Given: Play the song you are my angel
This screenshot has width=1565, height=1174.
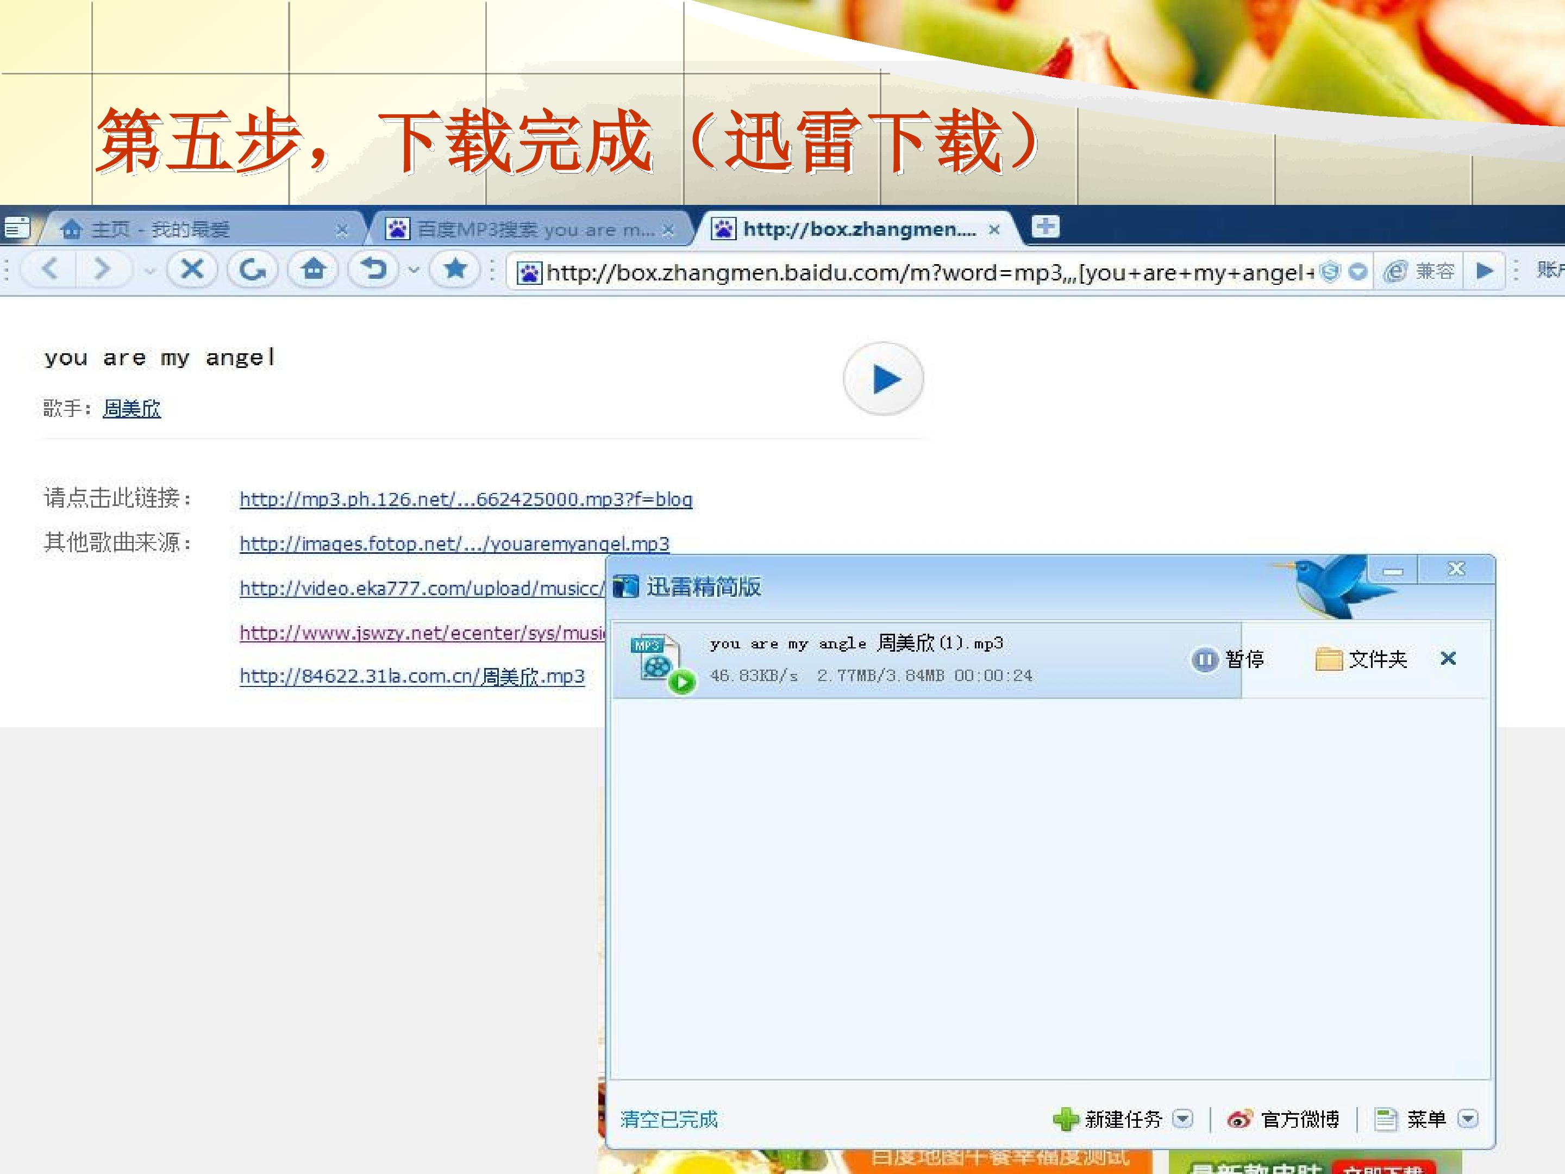Looking at the screenshot, I should [883, 379].
